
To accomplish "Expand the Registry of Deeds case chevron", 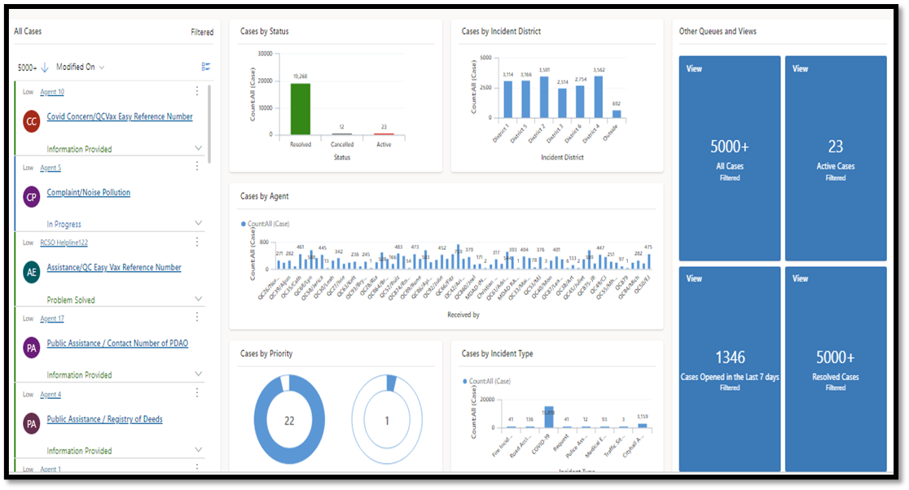I will tap(198, 449).
